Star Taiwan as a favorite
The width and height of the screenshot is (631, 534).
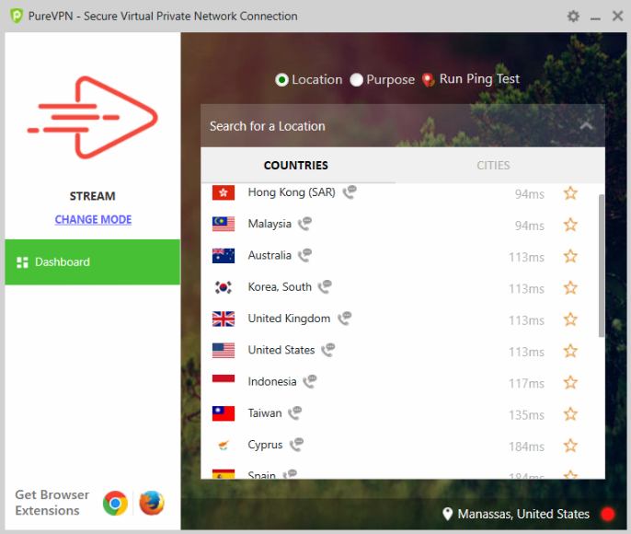[570, 414]
